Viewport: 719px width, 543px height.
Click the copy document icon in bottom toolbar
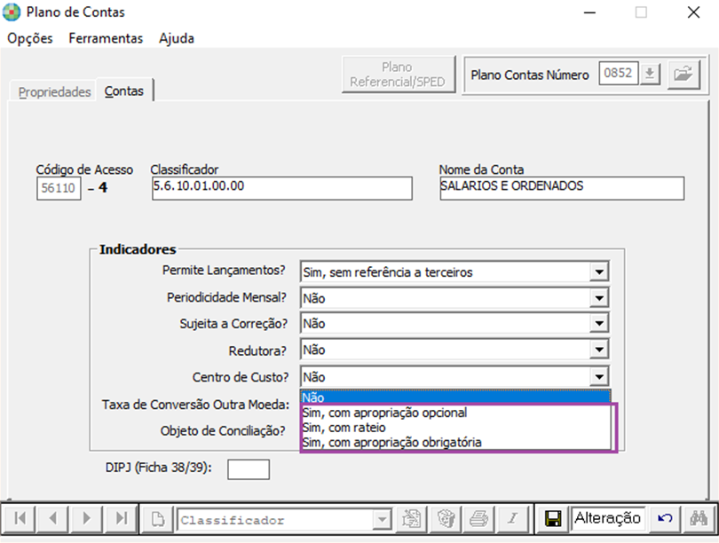tap(411, 519)
